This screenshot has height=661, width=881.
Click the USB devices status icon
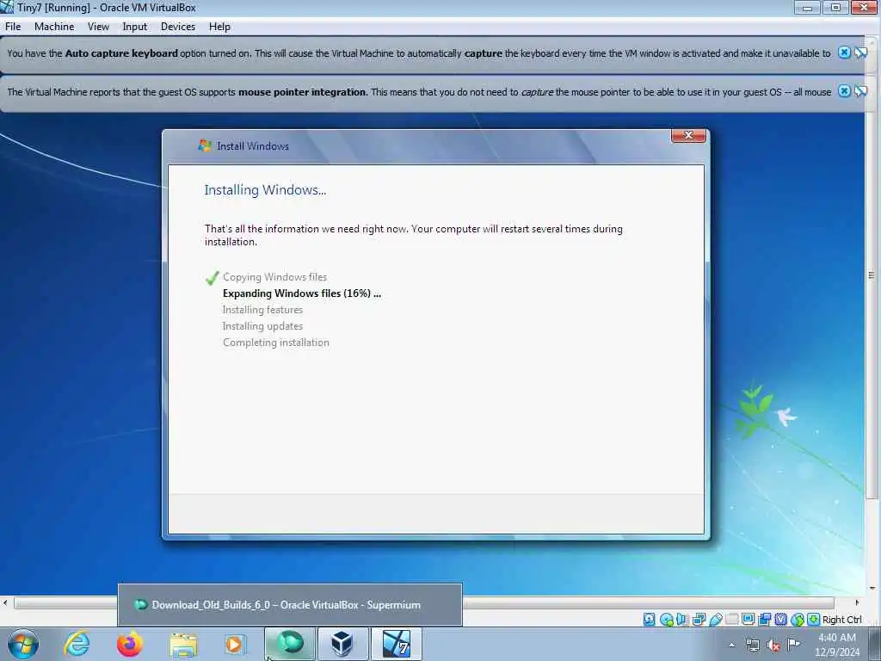[x=715, y=620]
